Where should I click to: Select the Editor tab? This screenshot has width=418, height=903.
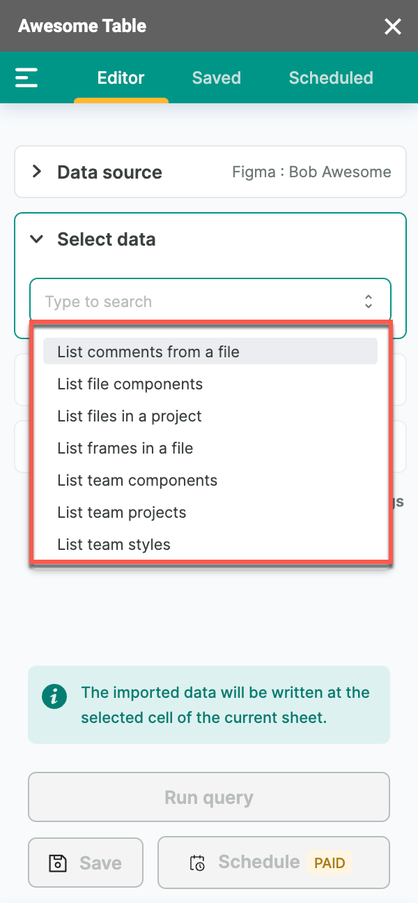(x=121, y=77)
